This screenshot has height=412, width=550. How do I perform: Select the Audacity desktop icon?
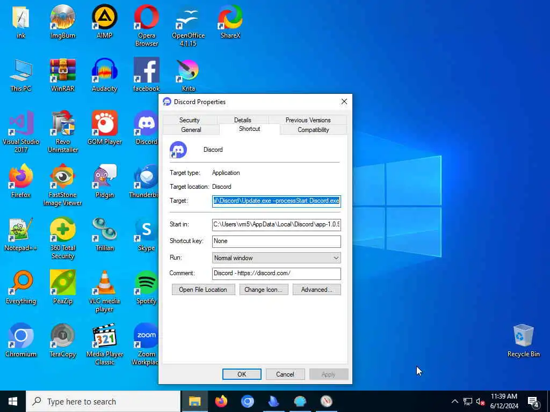coord(104,75)
